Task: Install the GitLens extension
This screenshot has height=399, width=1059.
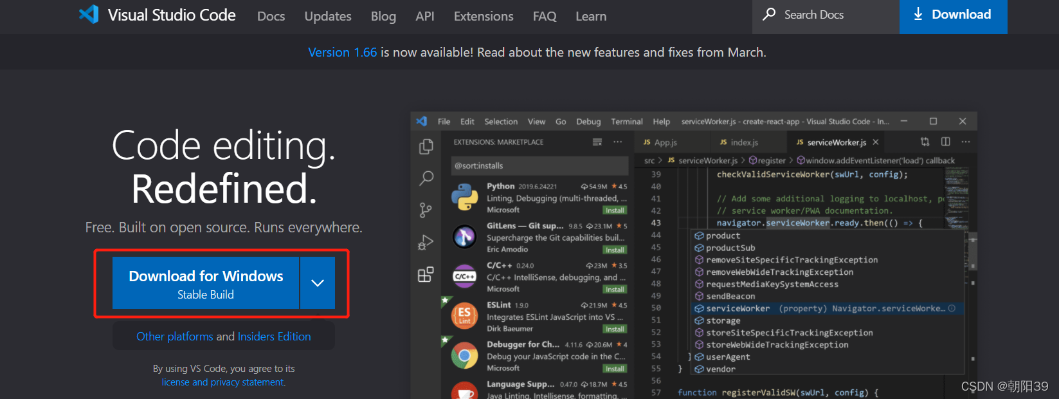Action: (615, 250)
